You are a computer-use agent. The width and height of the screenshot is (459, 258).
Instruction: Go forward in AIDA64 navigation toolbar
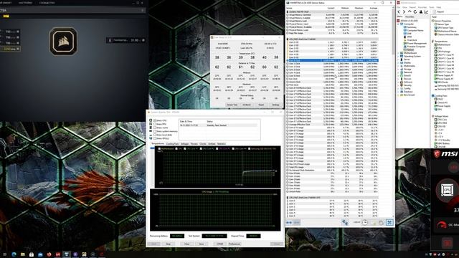pyautogui.click(x=404, y=11)
